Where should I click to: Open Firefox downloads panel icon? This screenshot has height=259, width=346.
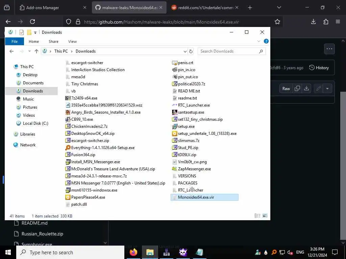point(313,22)
